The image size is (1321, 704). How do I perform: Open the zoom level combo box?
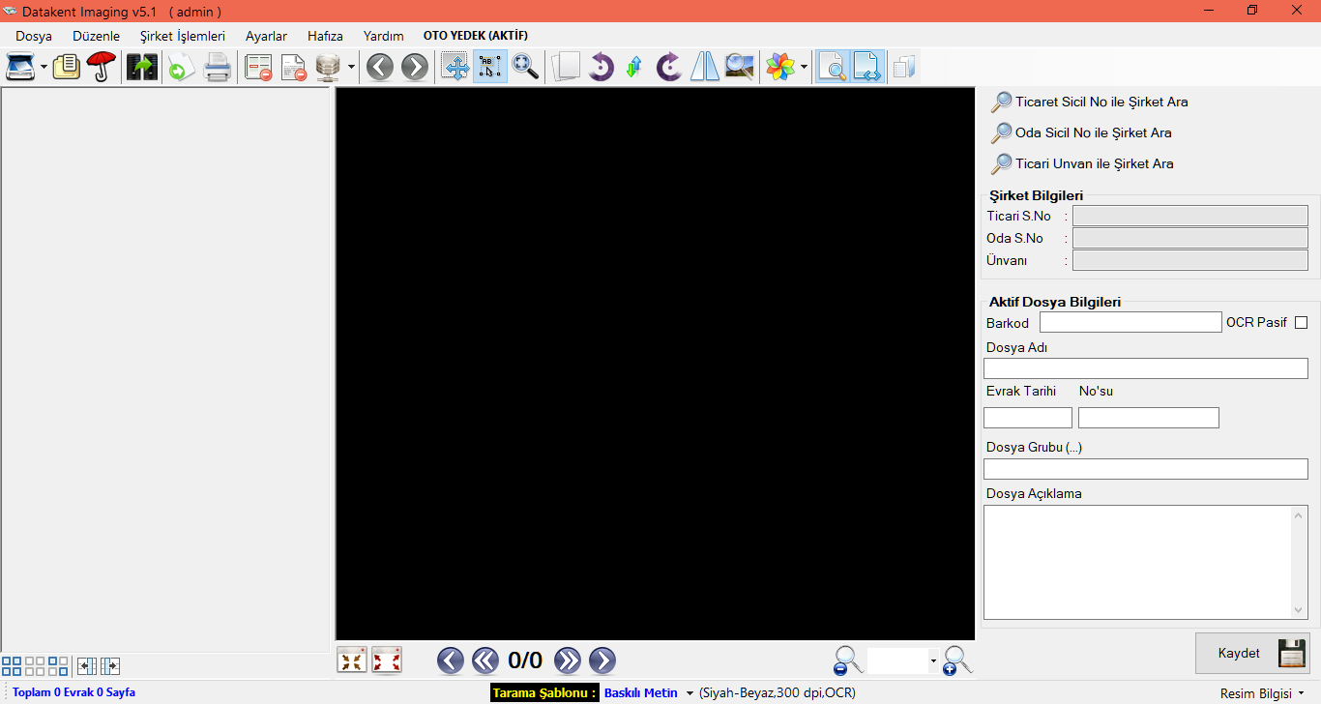tap(933, 661)
